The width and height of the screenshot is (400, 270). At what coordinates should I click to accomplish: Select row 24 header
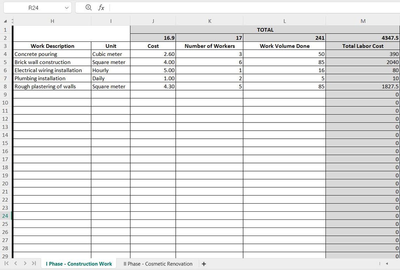(5, 216)
